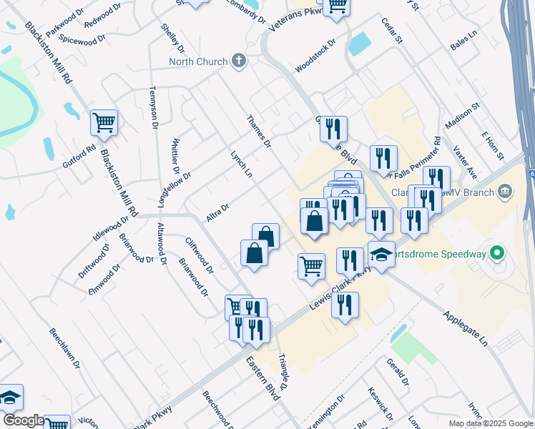The height and width of the screenshot is (429, 535).
Task: Select the large shopping bag marker near Cliftwood Dr
Action: (x=254, y=254)
